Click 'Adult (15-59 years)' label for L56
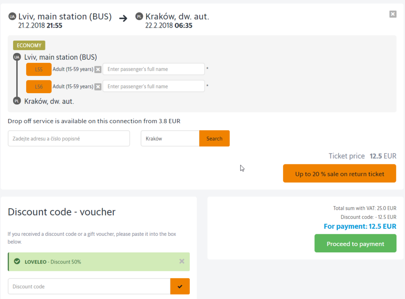Screen dimensions: 405x299 coord(73,87)
